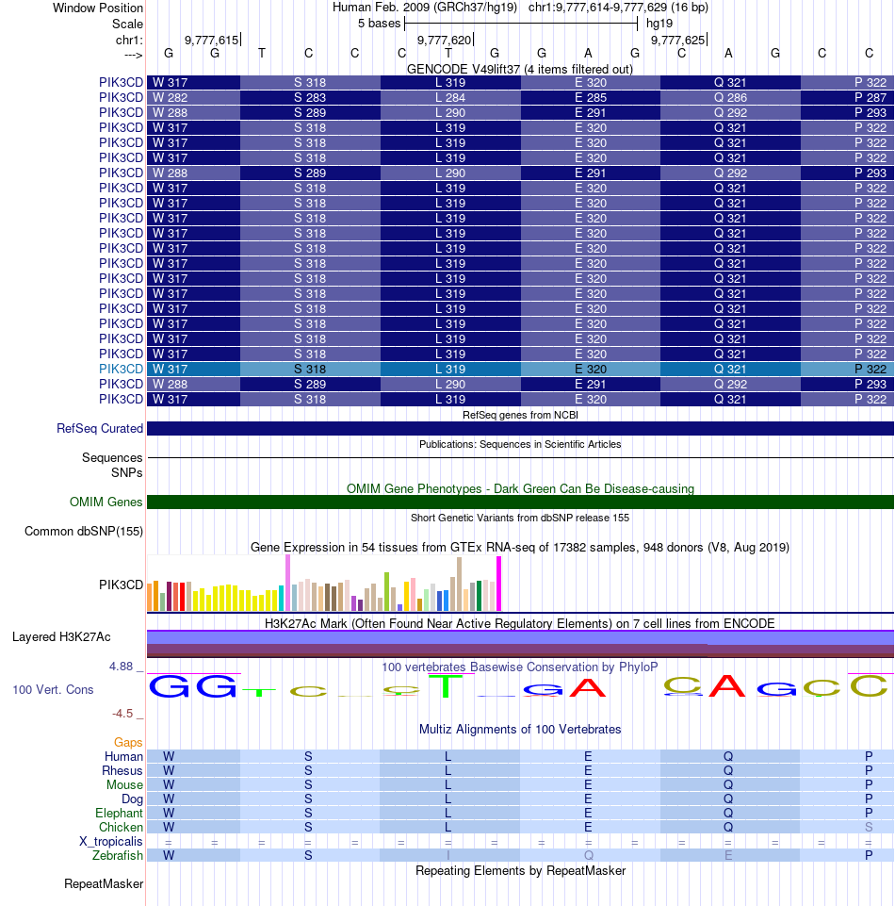Click the tall magenta bar ending the GTEx chart
Screen dimensions: 895x906
[x=499, y=584]
